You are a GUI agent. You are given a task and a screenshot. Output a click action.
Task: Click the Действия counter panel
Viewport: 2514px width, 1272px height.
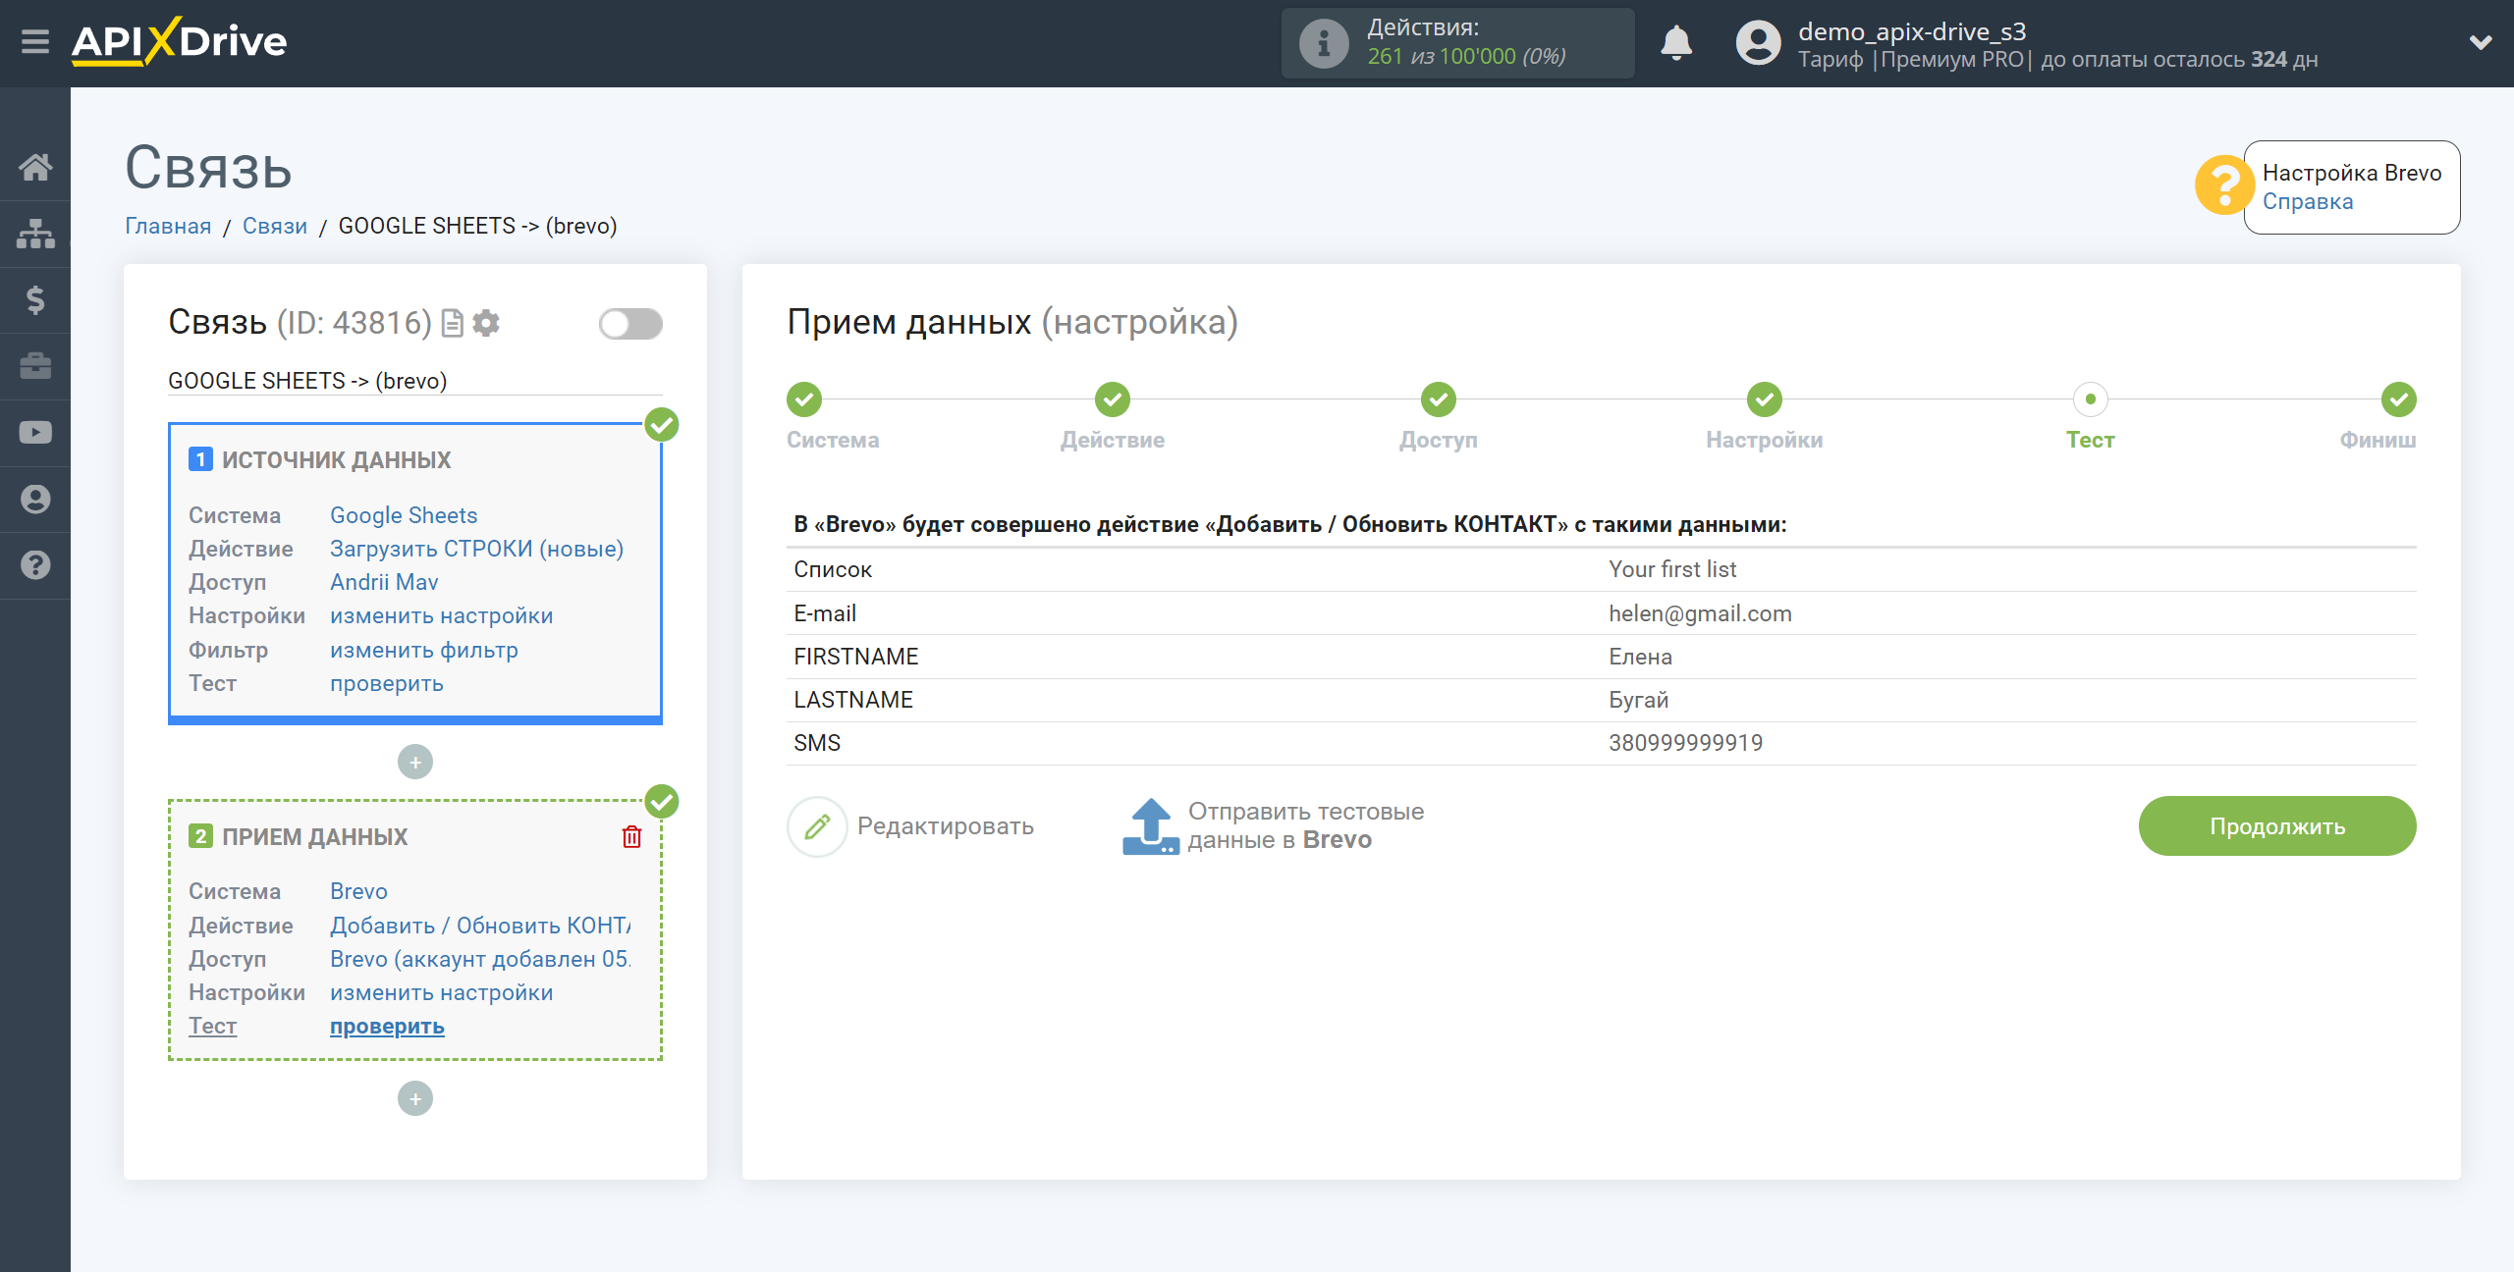click(x=1457, y=43)
